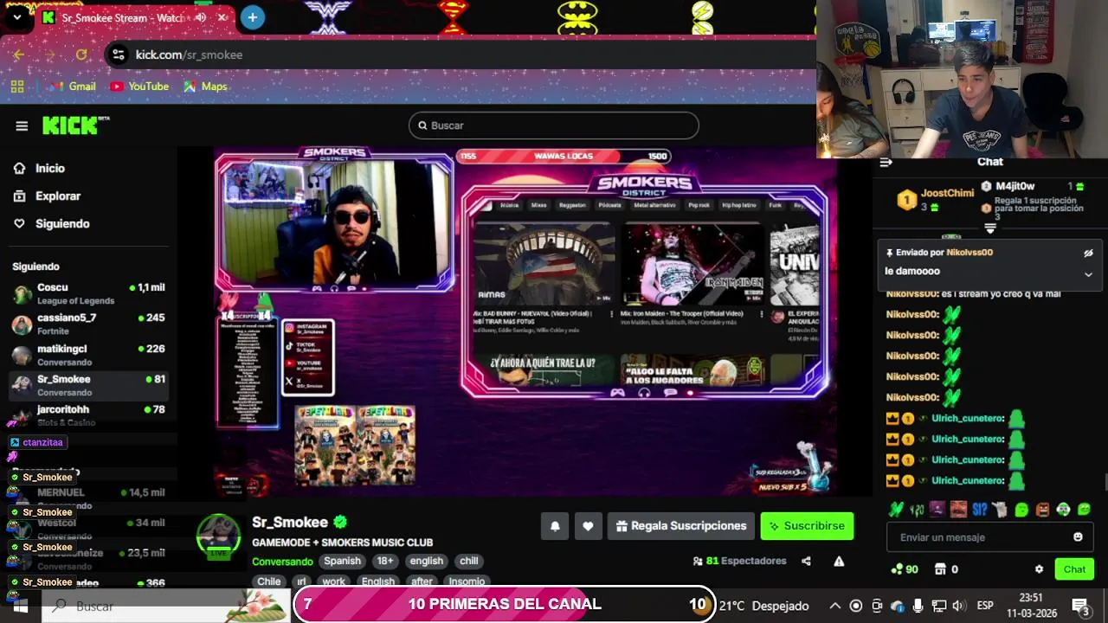Toggle notification bell for Sr_Smokee
1108x623 pixels.
pos(555,526)
